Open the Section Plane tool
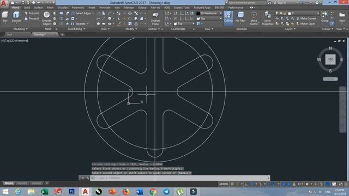This screenshot has width=349, height=196. tap(155, 19)
